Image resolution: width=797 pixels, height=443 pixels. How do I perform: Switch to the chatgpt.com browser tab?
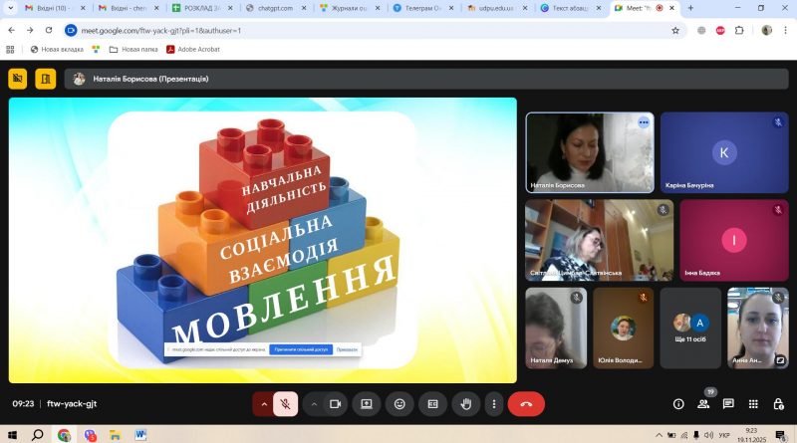click(x=276, y=8)
